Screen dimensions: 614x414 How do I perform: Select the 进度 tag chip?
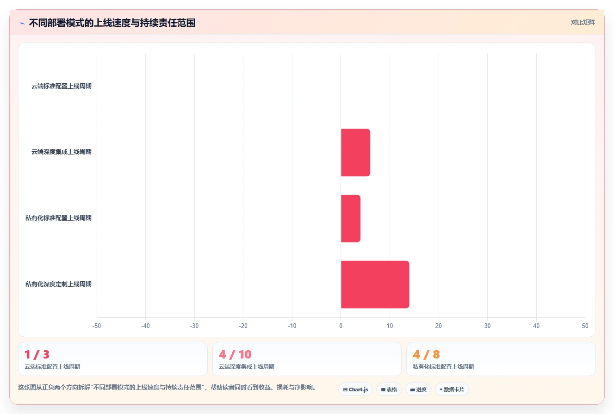tap(418, 389)
